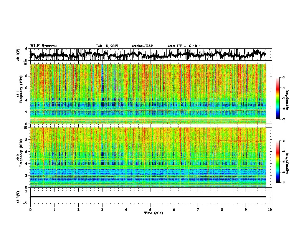Click tick label "4" on ch.1 frequency axis
Viewport: 304px width, 235px height.
[x=27, y=100]
